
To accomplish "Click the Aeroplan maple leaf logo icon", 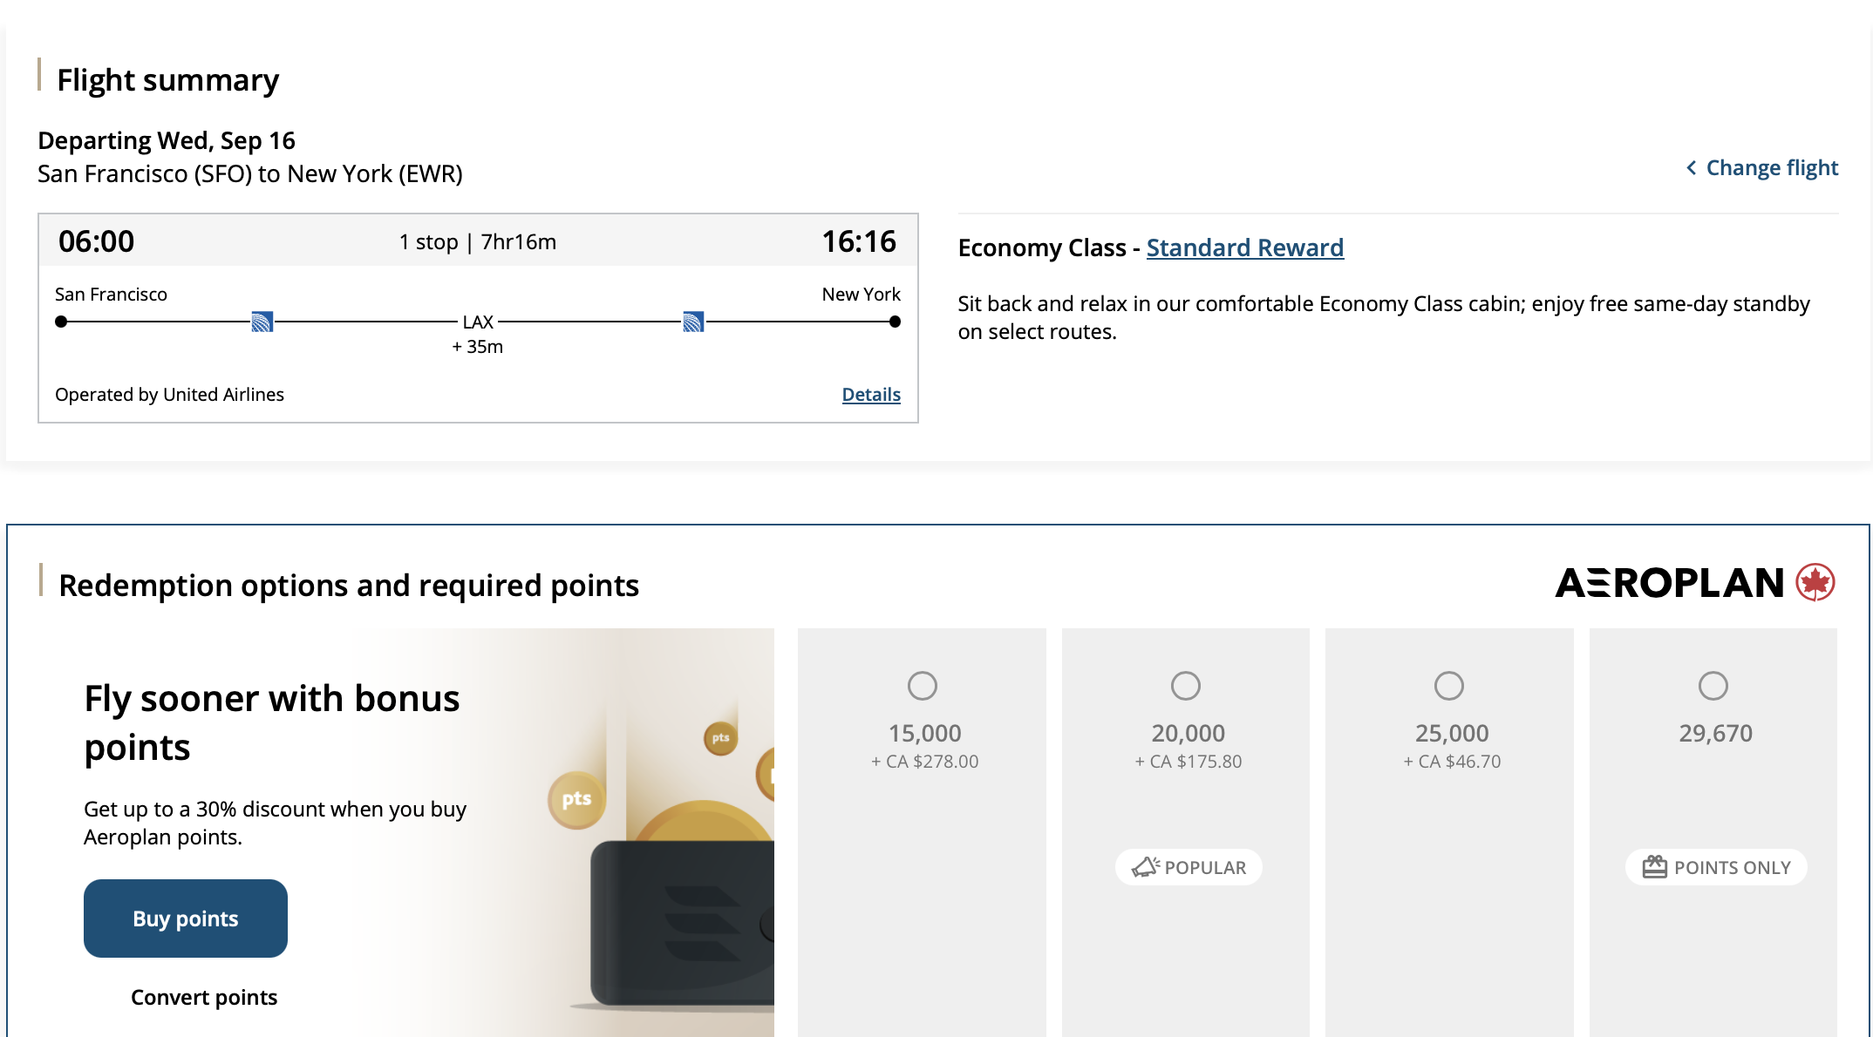I will coord(1816,583).
